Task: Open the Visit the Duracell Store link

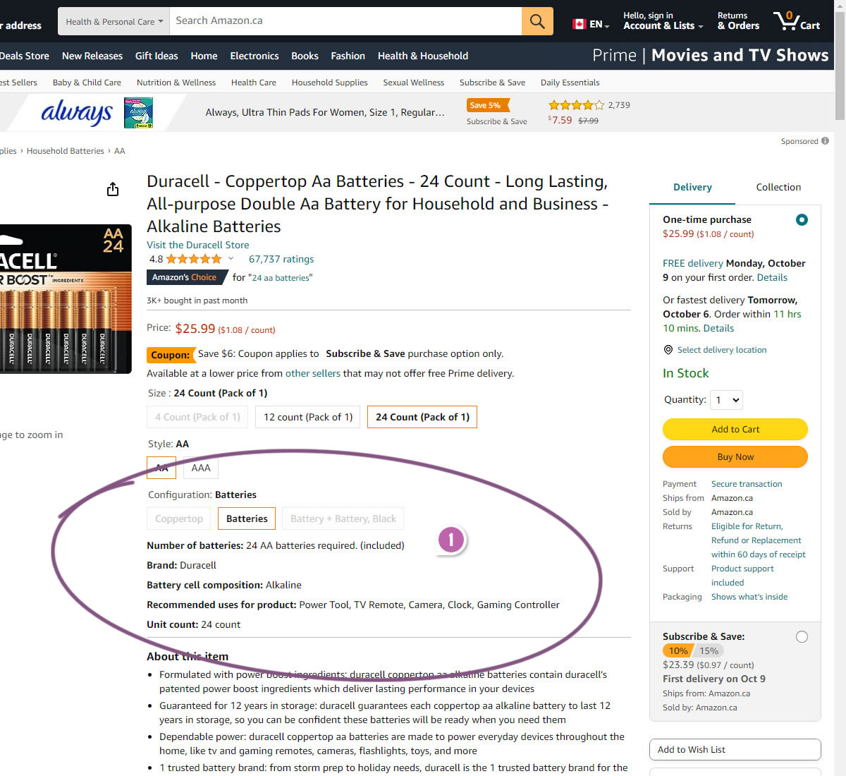Action: coord(197,245)
